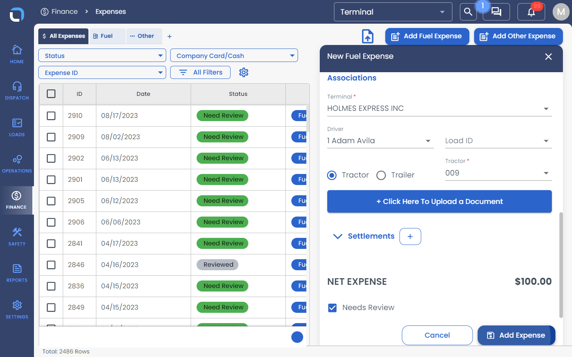The image size is (572, 357).
Task: Open Operations sidebar section
Action: point(17,164)
